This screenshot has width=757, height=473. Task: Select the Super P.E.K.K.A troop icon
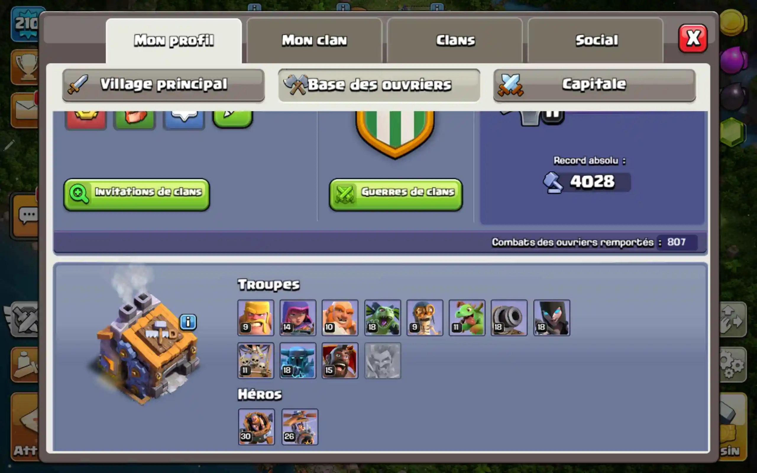point(298,360)
